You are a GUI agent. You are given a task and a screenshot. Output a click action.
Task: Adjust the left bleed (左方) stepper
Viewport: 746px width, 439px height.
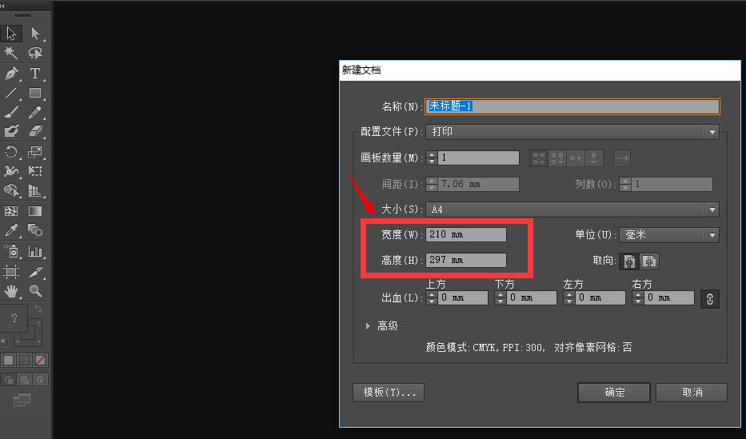569,297
